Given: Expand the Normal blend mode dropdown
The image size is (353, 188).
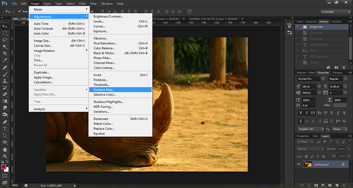Looking at the screenshot, I should click(309, 149).
